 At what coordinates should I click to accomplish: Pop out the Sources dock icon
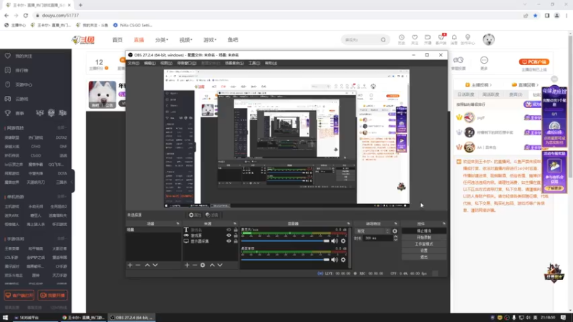(235, 223)
